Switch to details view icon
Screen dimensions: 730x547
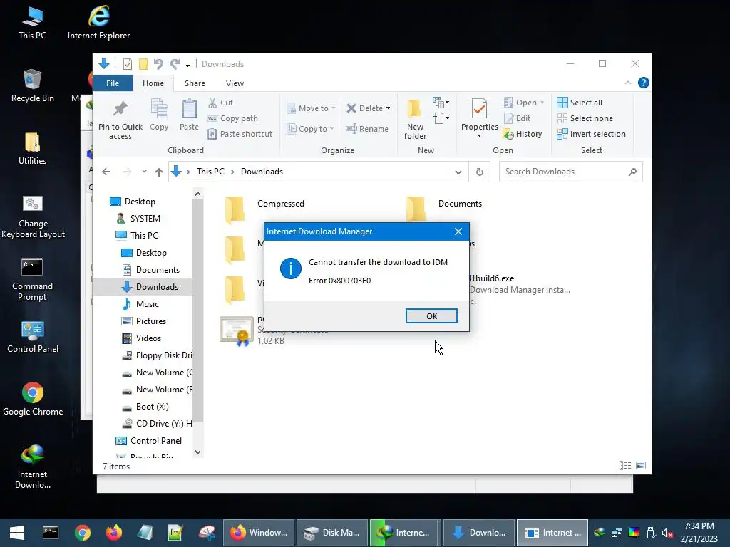(624, 466)
